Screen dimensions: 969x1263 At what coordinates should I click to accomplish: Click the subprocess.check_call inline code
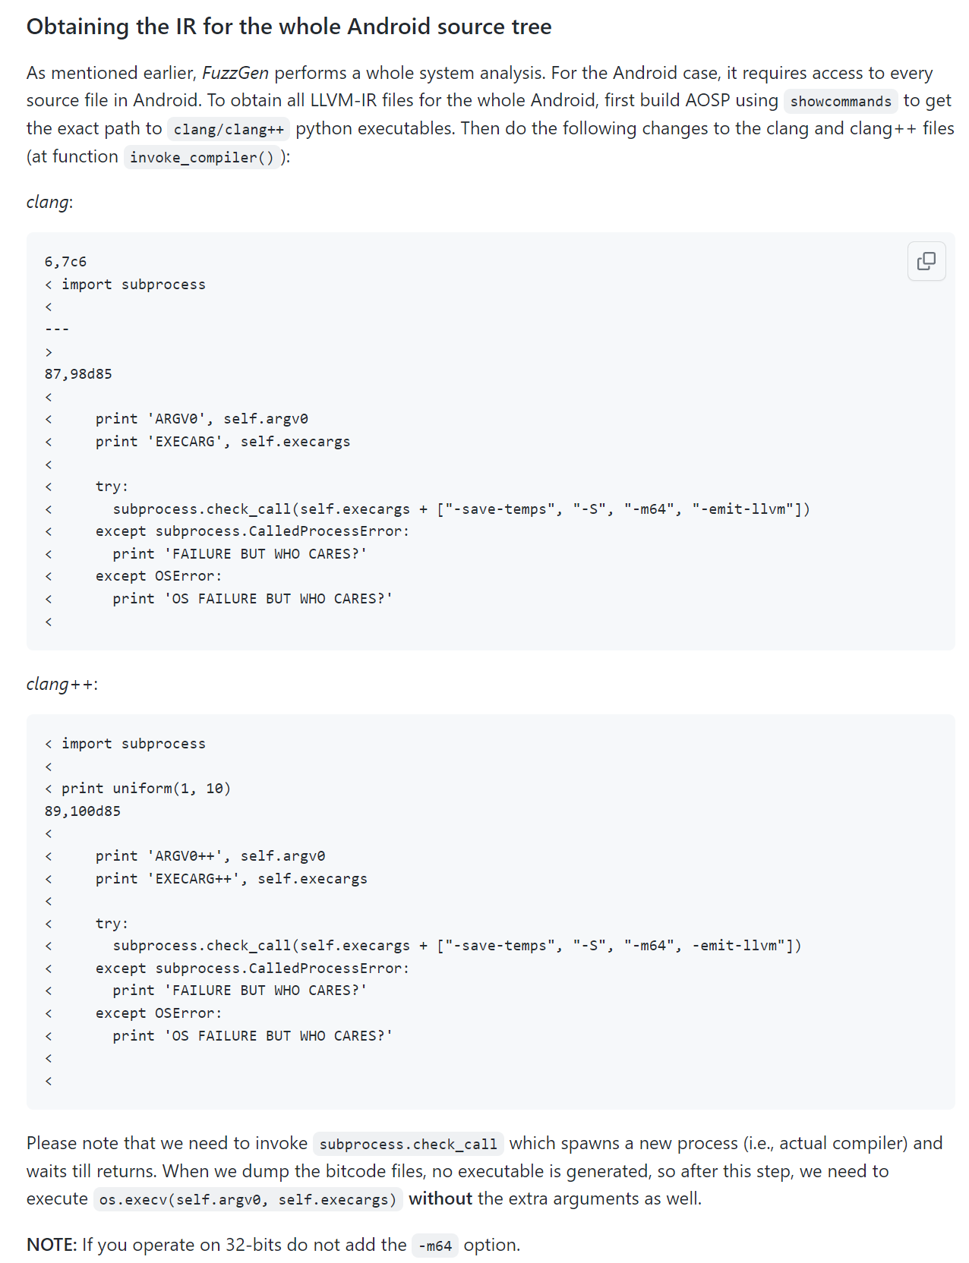coord(409,1144)
